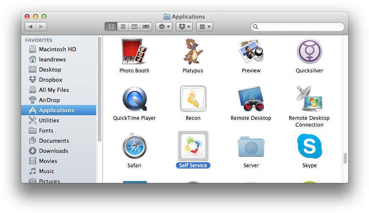Open Music in the sidebar
Screen dimensions: 369x213
click(x=58, y=171)
